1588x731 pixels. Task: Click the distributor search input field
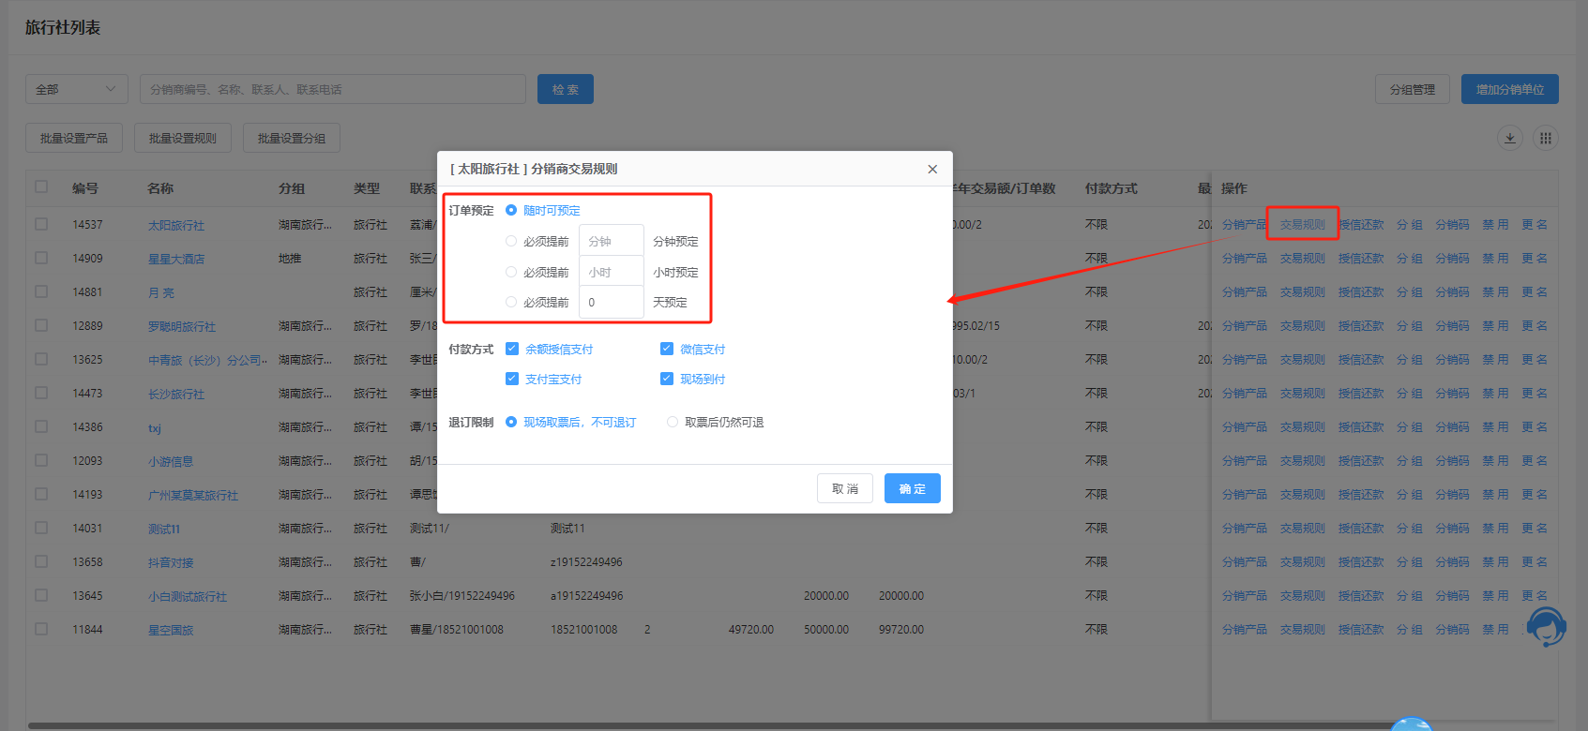pos(332,89)
